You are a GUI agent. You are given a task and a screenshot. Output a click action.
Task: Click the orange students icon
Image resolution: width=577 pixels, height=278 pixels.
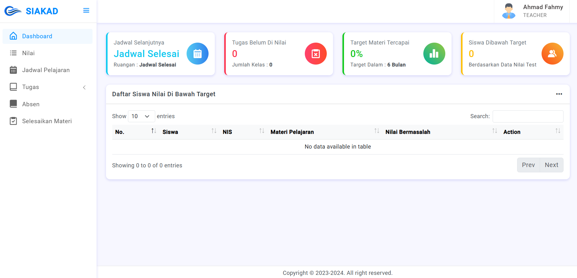tap(552, 54)
